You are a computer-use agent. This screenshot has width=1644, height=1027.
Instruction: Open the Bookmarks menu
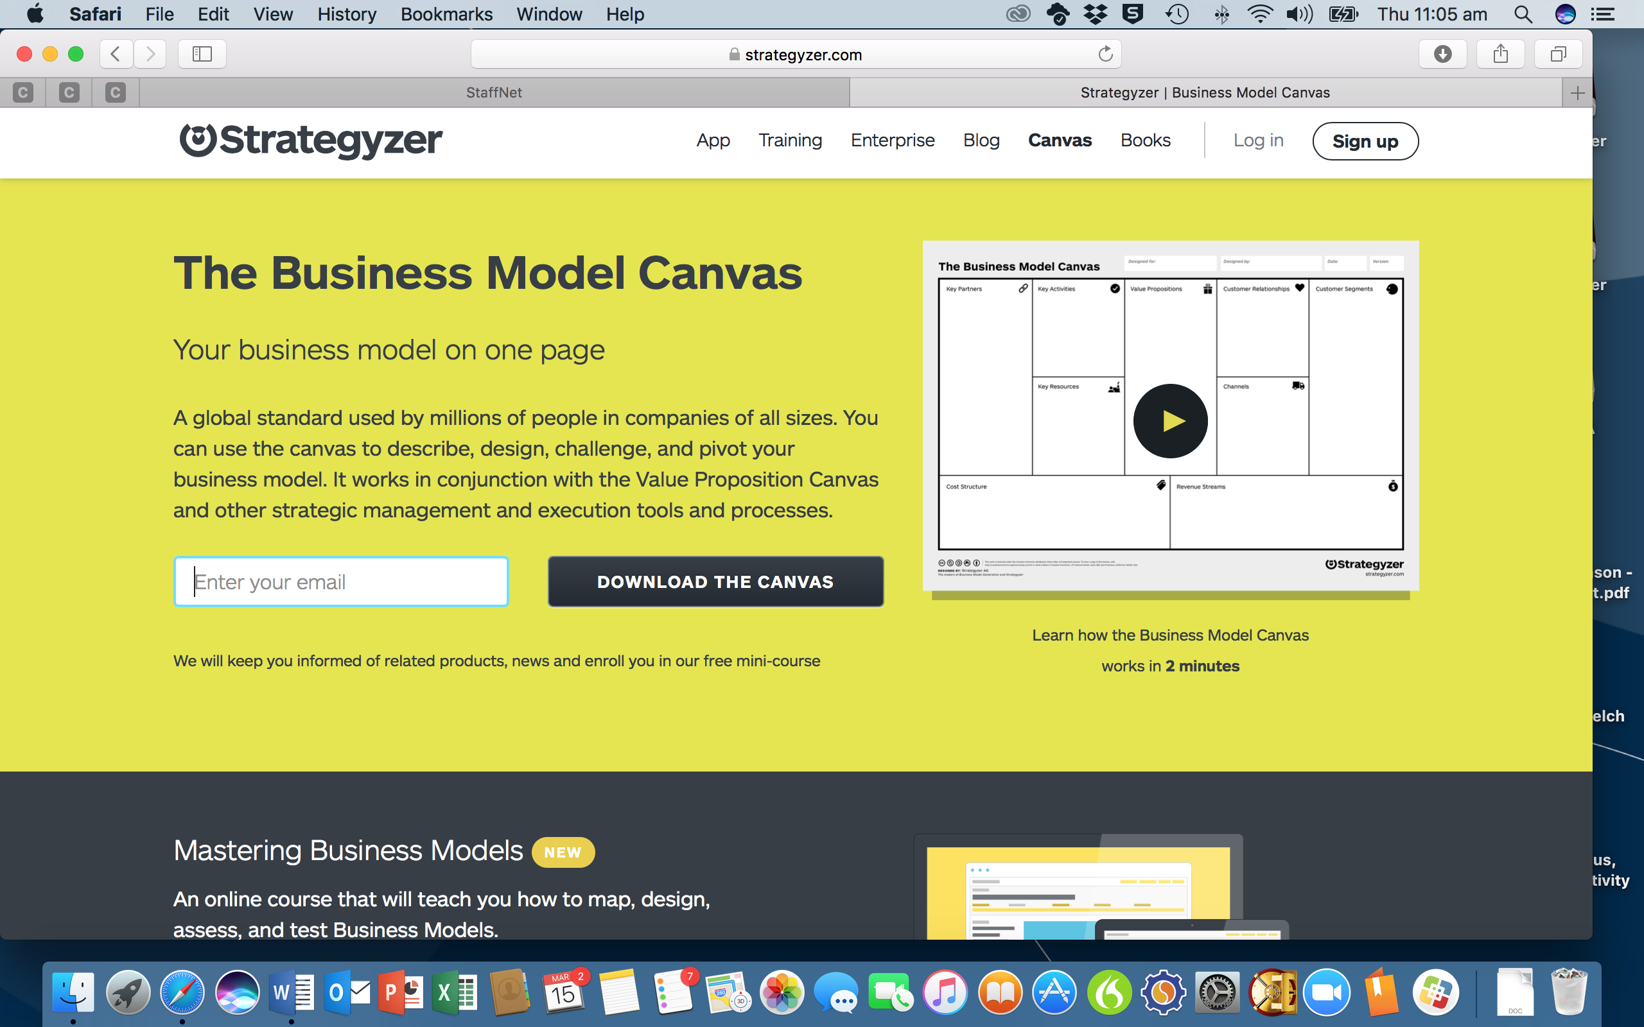tap(446, 14)
